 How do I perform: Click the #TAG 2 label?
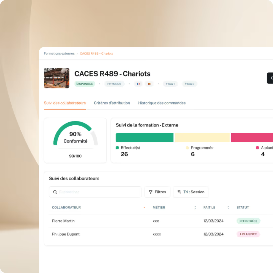coord(190,84)
